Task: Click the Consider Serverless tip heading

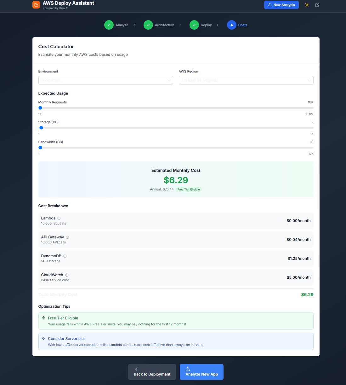Action: [66, 339]
